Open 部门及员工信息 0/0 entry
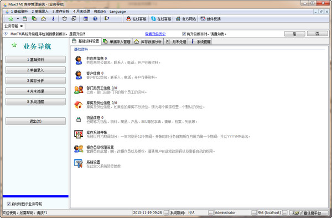Image resolution: width=332 pixels, height=218 pixels. point(102,88)
